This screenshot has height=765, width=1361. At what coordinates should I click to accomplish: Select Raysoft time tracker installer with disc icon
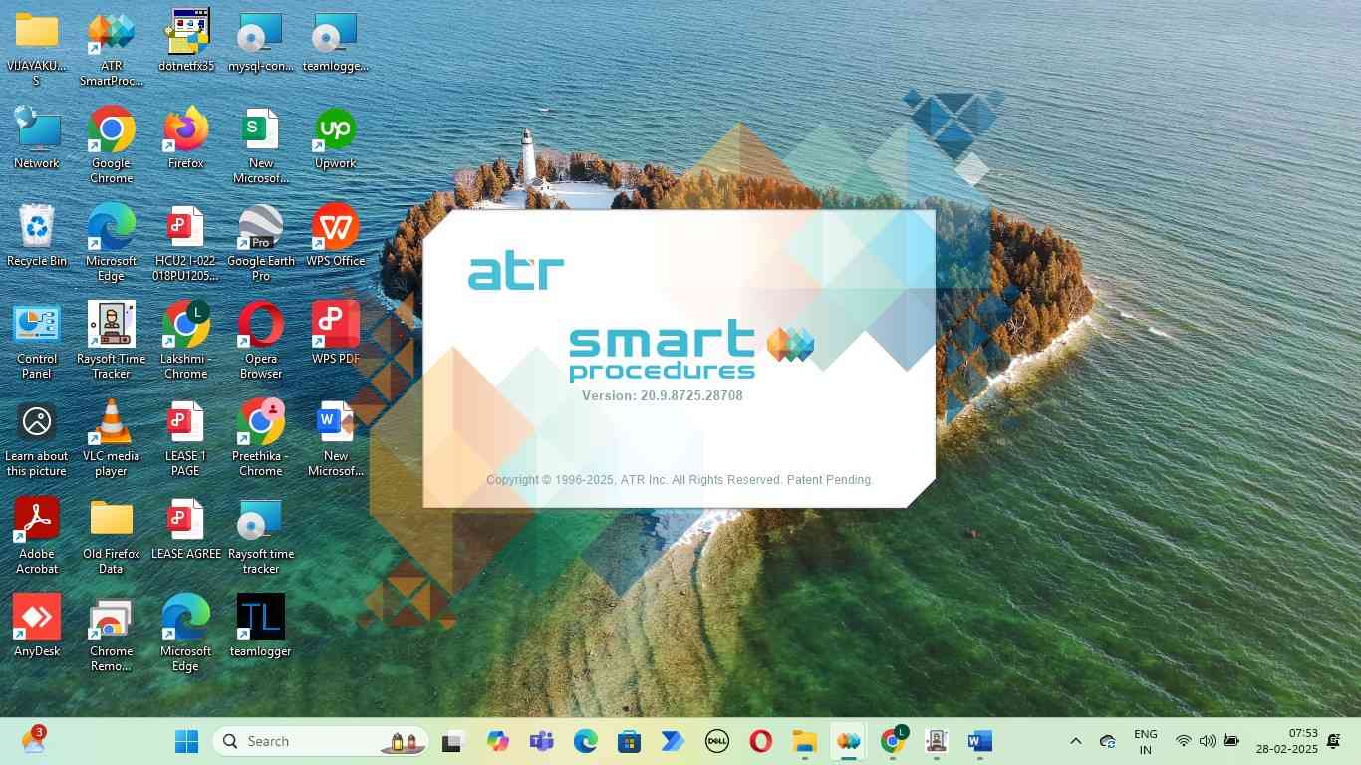[x=261, y=536]
